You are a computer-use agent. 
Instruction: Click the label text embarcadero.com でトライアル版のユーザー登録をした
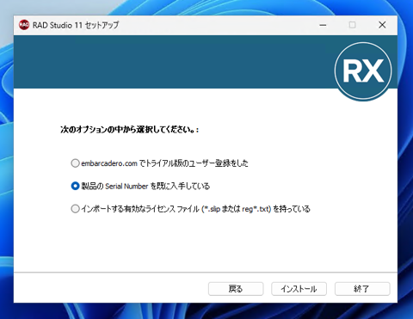pos(164,163)
